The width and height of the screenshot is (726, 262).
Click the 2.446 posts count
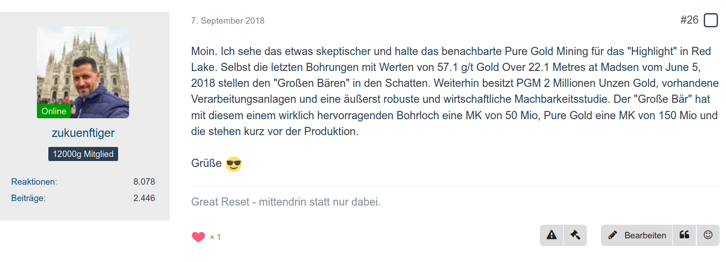[144, 198]
